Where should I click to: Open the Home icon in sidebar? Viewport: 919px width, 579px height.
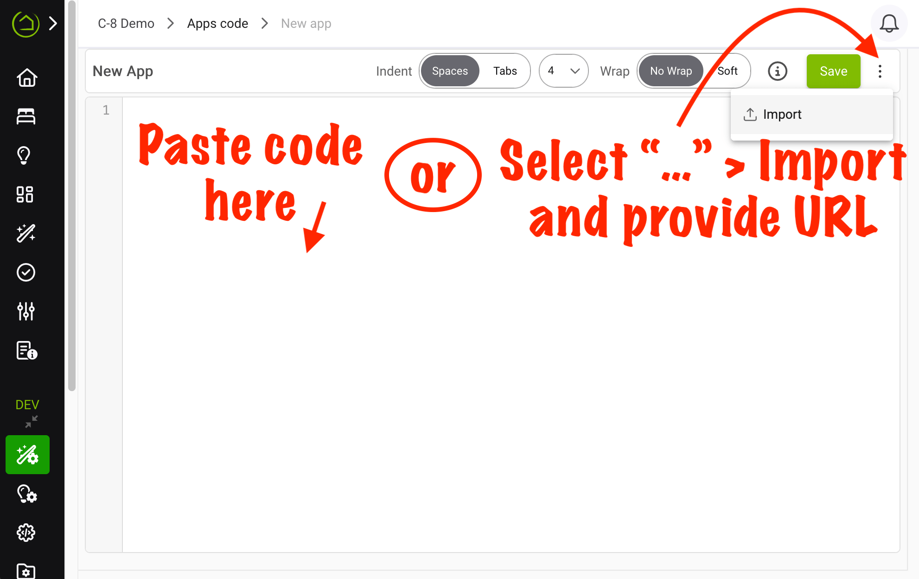tap(26, 77)
